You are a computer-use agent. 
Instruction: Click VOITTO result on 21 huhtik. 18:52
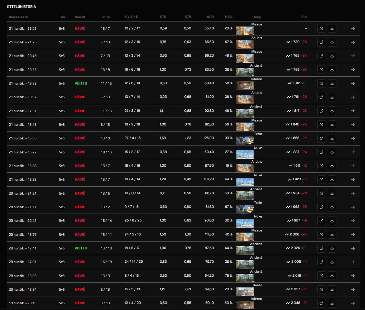[81, 84]
